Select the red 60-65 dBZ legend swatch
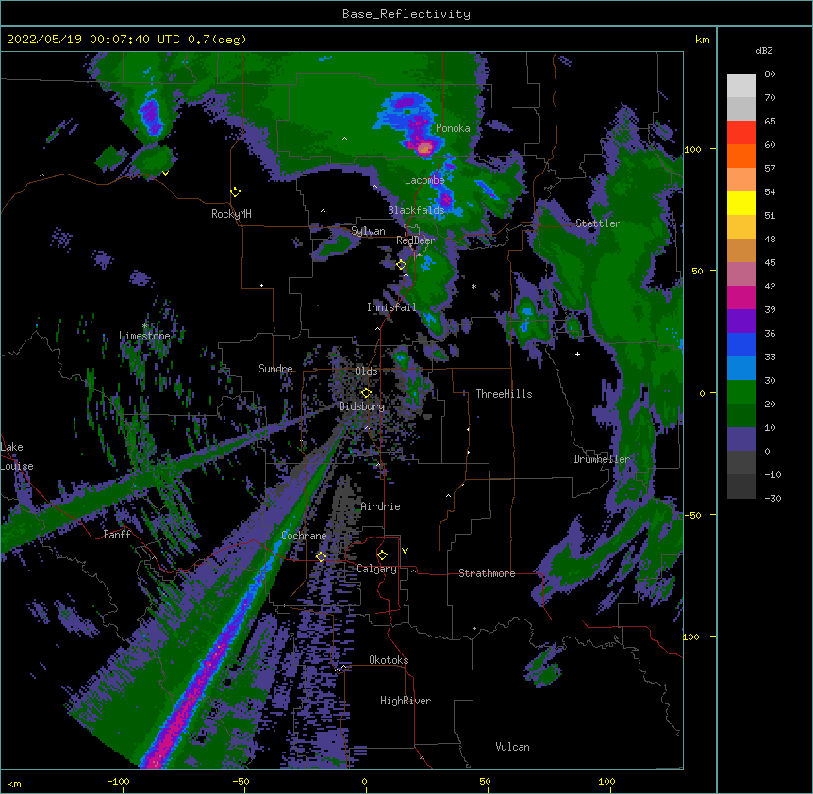The width and height of the screenshot is (813, 794). (x=741, y=132)
